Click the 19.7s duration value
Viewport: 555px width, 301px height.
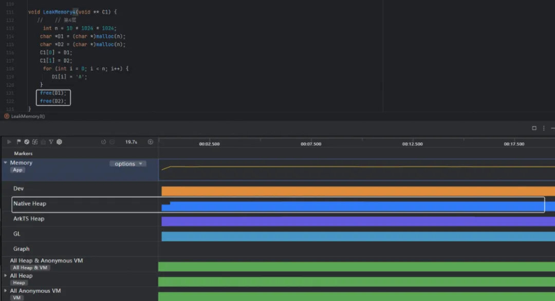pyautogui.click(x=131, y=142)
